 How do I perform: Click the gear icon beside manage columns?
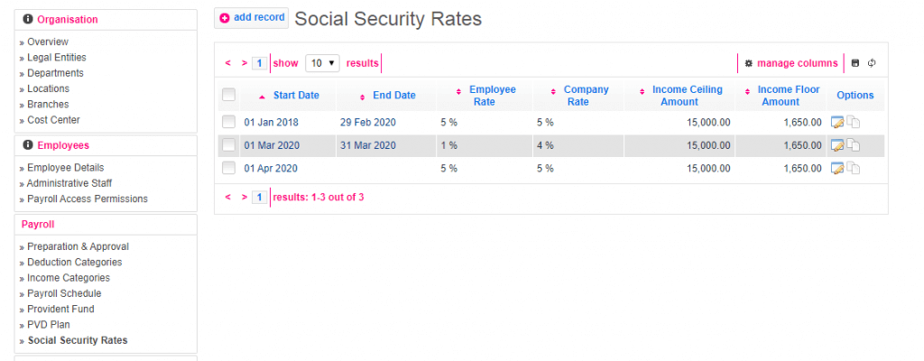(748, 63)
